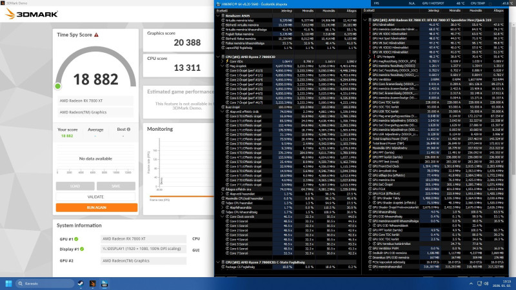Click the chip icon of the GPU [#0] Radeon RX 7800 XT header
This screenshot has width=516, height=290.
(370, 20)
